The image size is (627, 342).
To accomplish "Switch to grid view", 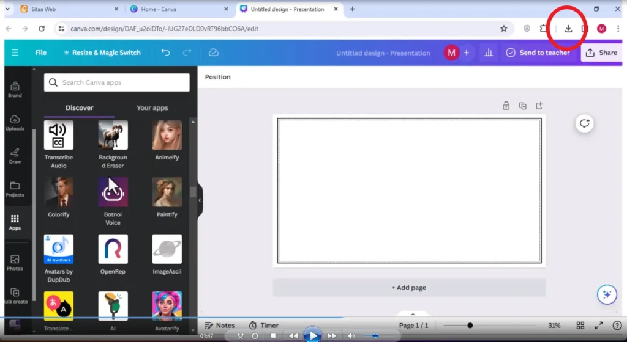I will pyautogui.click(x=580, y=326).
